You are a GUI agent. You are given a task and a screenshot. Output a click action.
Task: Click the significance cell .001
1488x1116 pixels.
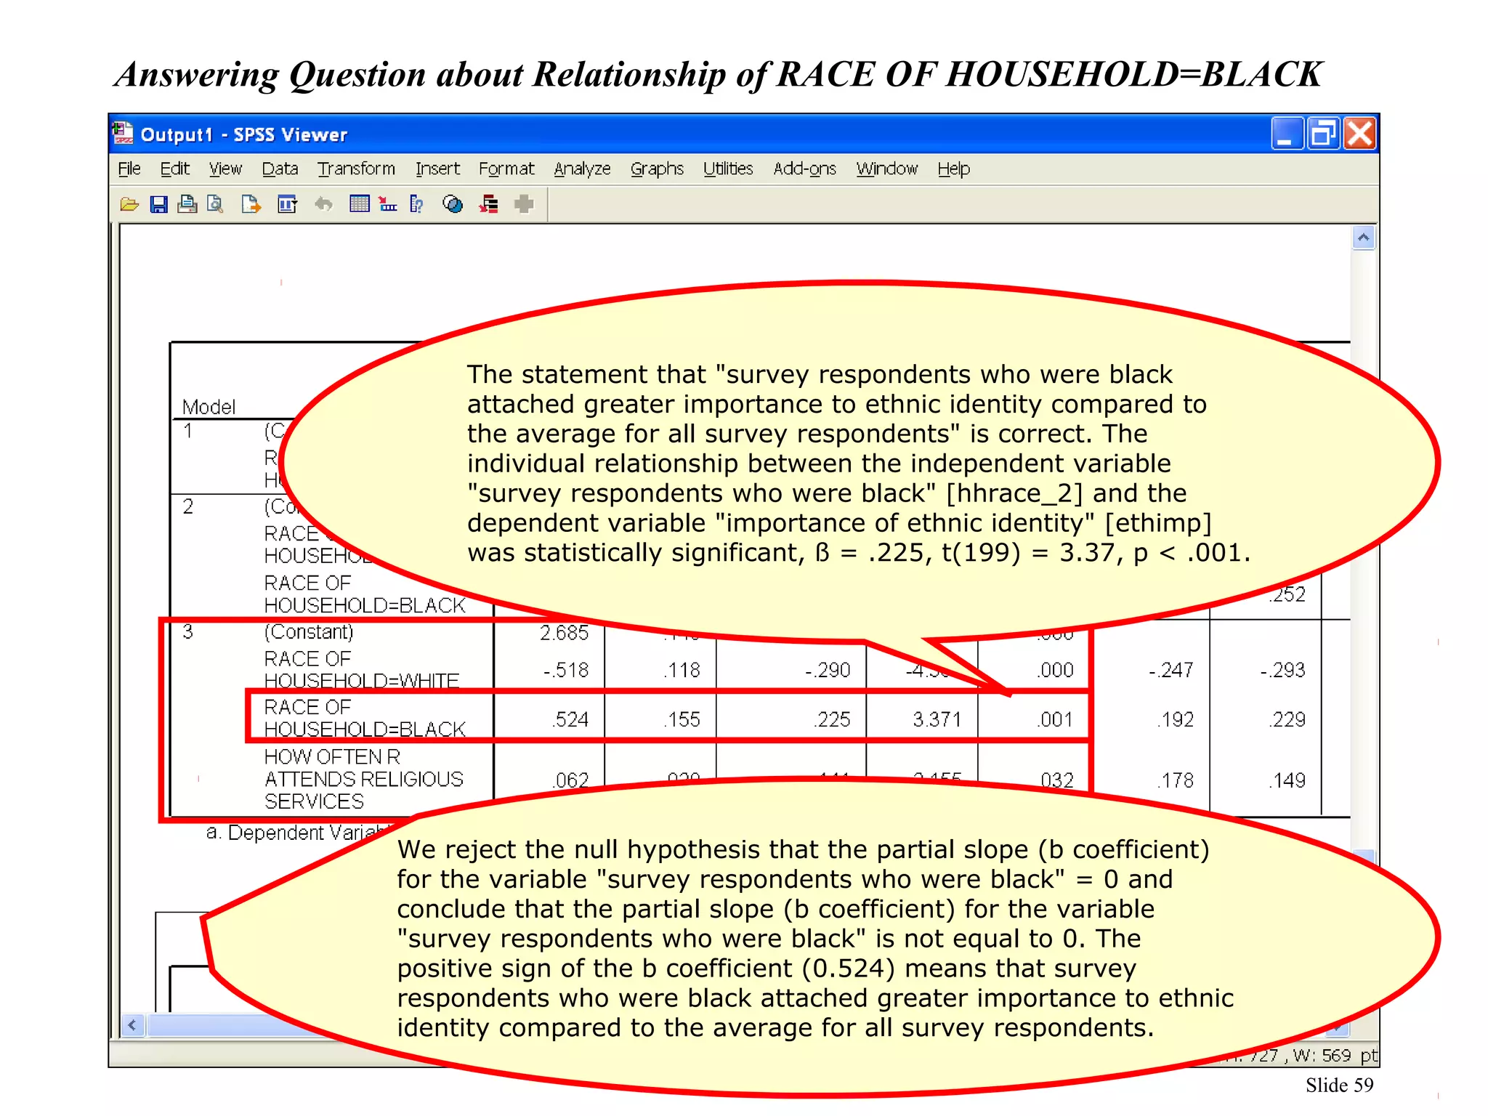click(1056, 719)
